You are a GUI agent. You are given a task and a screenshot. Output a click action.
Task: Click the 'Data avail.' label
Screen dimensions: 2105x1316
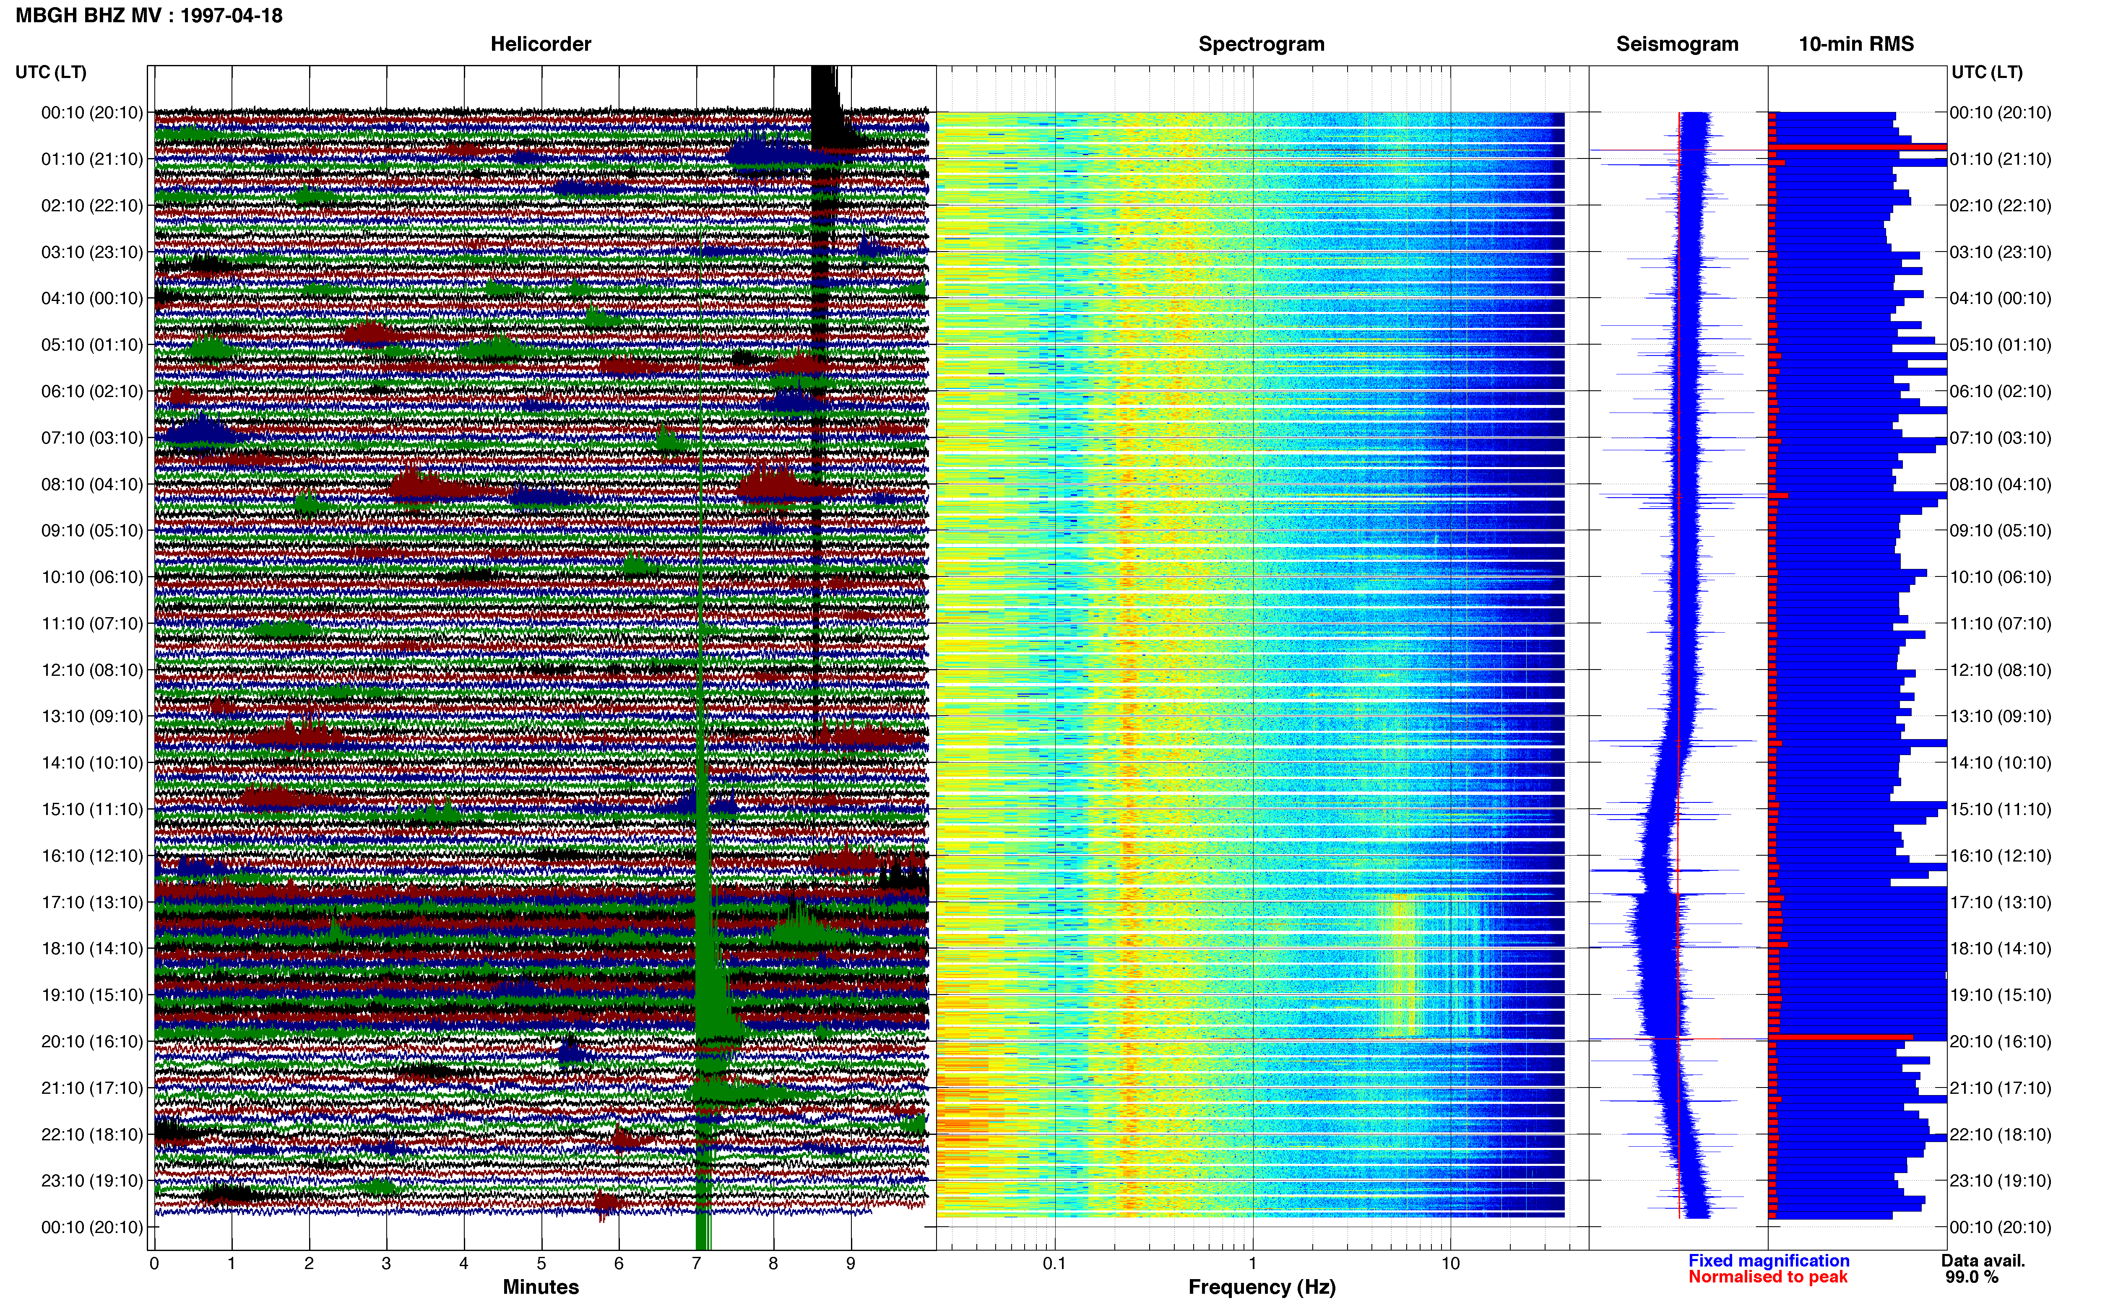1983,1260
